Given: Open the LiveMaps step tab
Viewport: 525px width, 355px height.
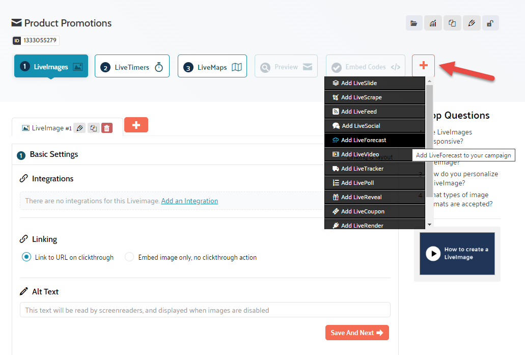Looking at the screenshot, I should tap(212, 67).
